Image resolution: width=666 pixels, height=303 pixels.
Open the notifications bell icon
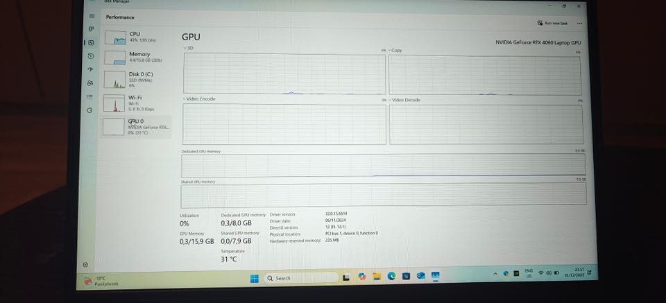point(590,271)
